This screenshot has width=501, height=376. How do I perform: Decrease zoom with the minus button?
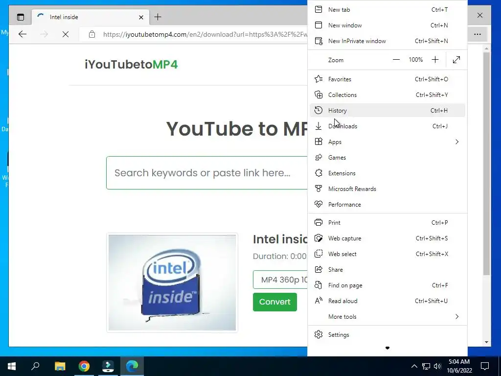point(396,60)
